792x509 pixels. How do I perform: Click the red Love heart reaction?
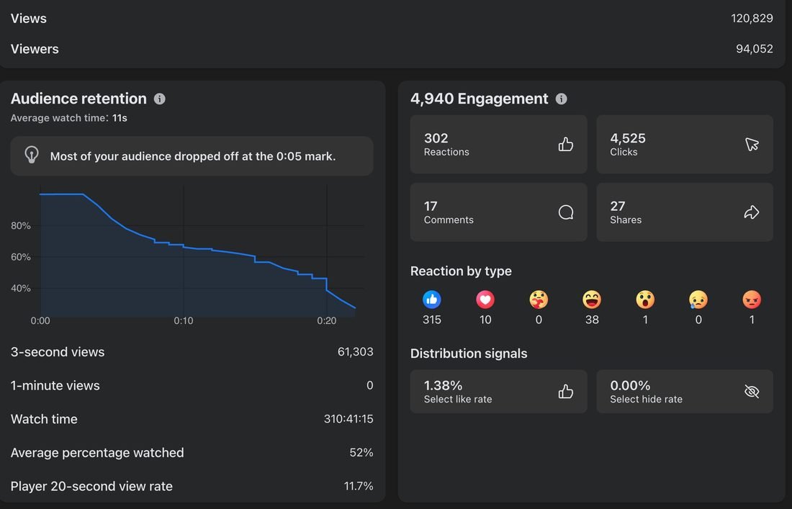(485, 299)
